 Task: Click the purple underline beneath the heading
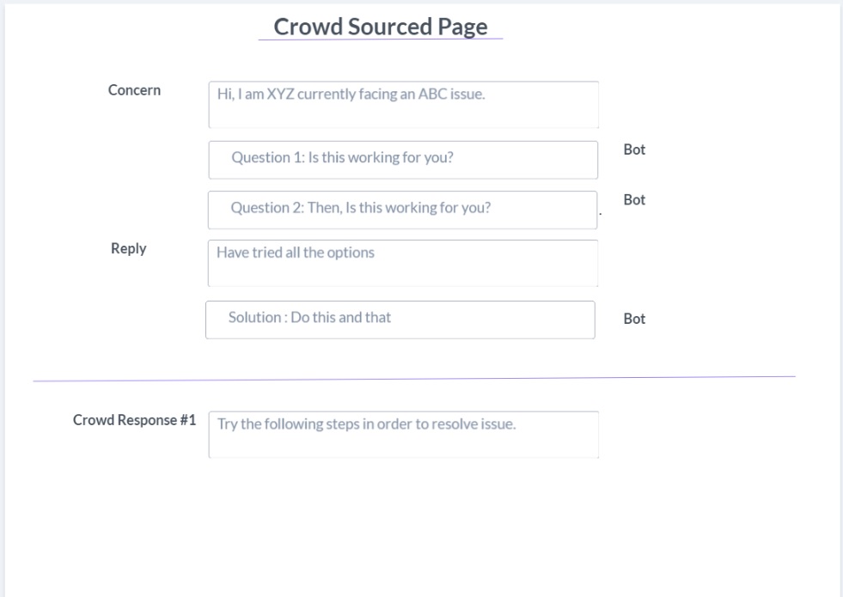[381, 40]
